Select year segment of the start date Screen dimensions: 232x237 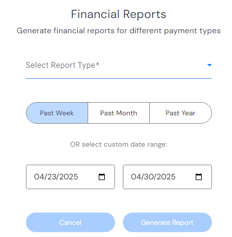(69, 177)
